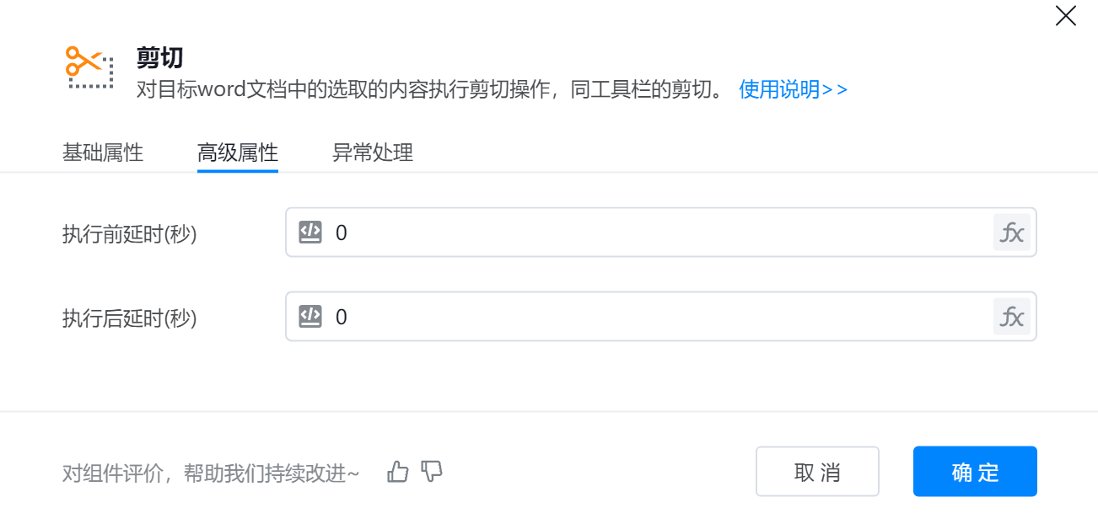Select the 高级属性 tab
The height and width of the screenshot is (524, 1098).
pyautogui.click(x=238, y=153)
